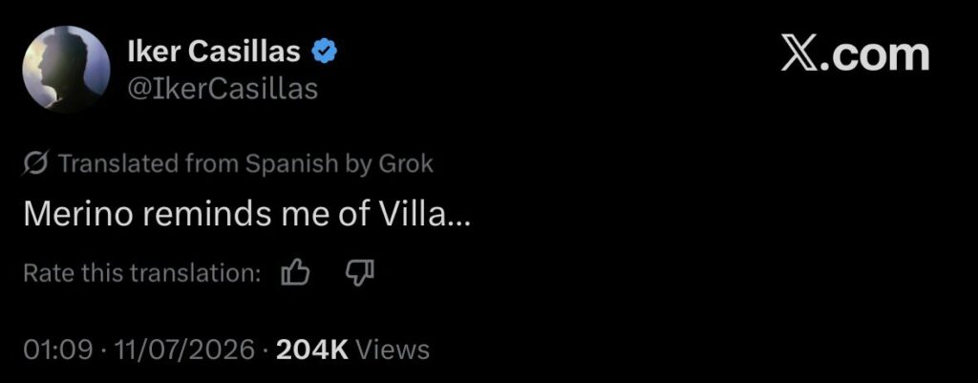This screenshot has width=978, height=383.
Task: Open Iker Casillas profile avatar picture
Action: point(67,69)
